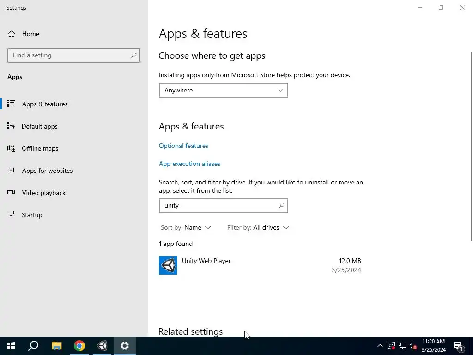Open the Action Center notifications

pos(458,346)
